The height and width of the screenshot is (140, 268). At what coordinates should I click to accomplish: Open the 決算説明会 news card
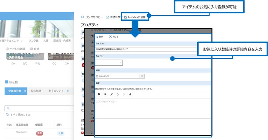coord(25,56)
